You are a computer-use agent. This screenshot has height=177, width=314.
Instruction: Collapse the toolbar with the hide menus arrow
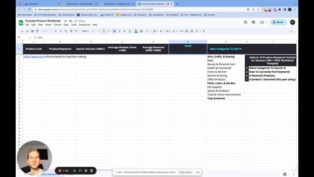(291, 31)
